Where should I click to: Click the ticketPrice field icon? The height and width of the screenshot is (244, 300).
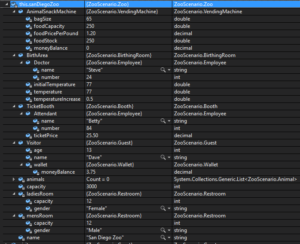tap(29, 136)
